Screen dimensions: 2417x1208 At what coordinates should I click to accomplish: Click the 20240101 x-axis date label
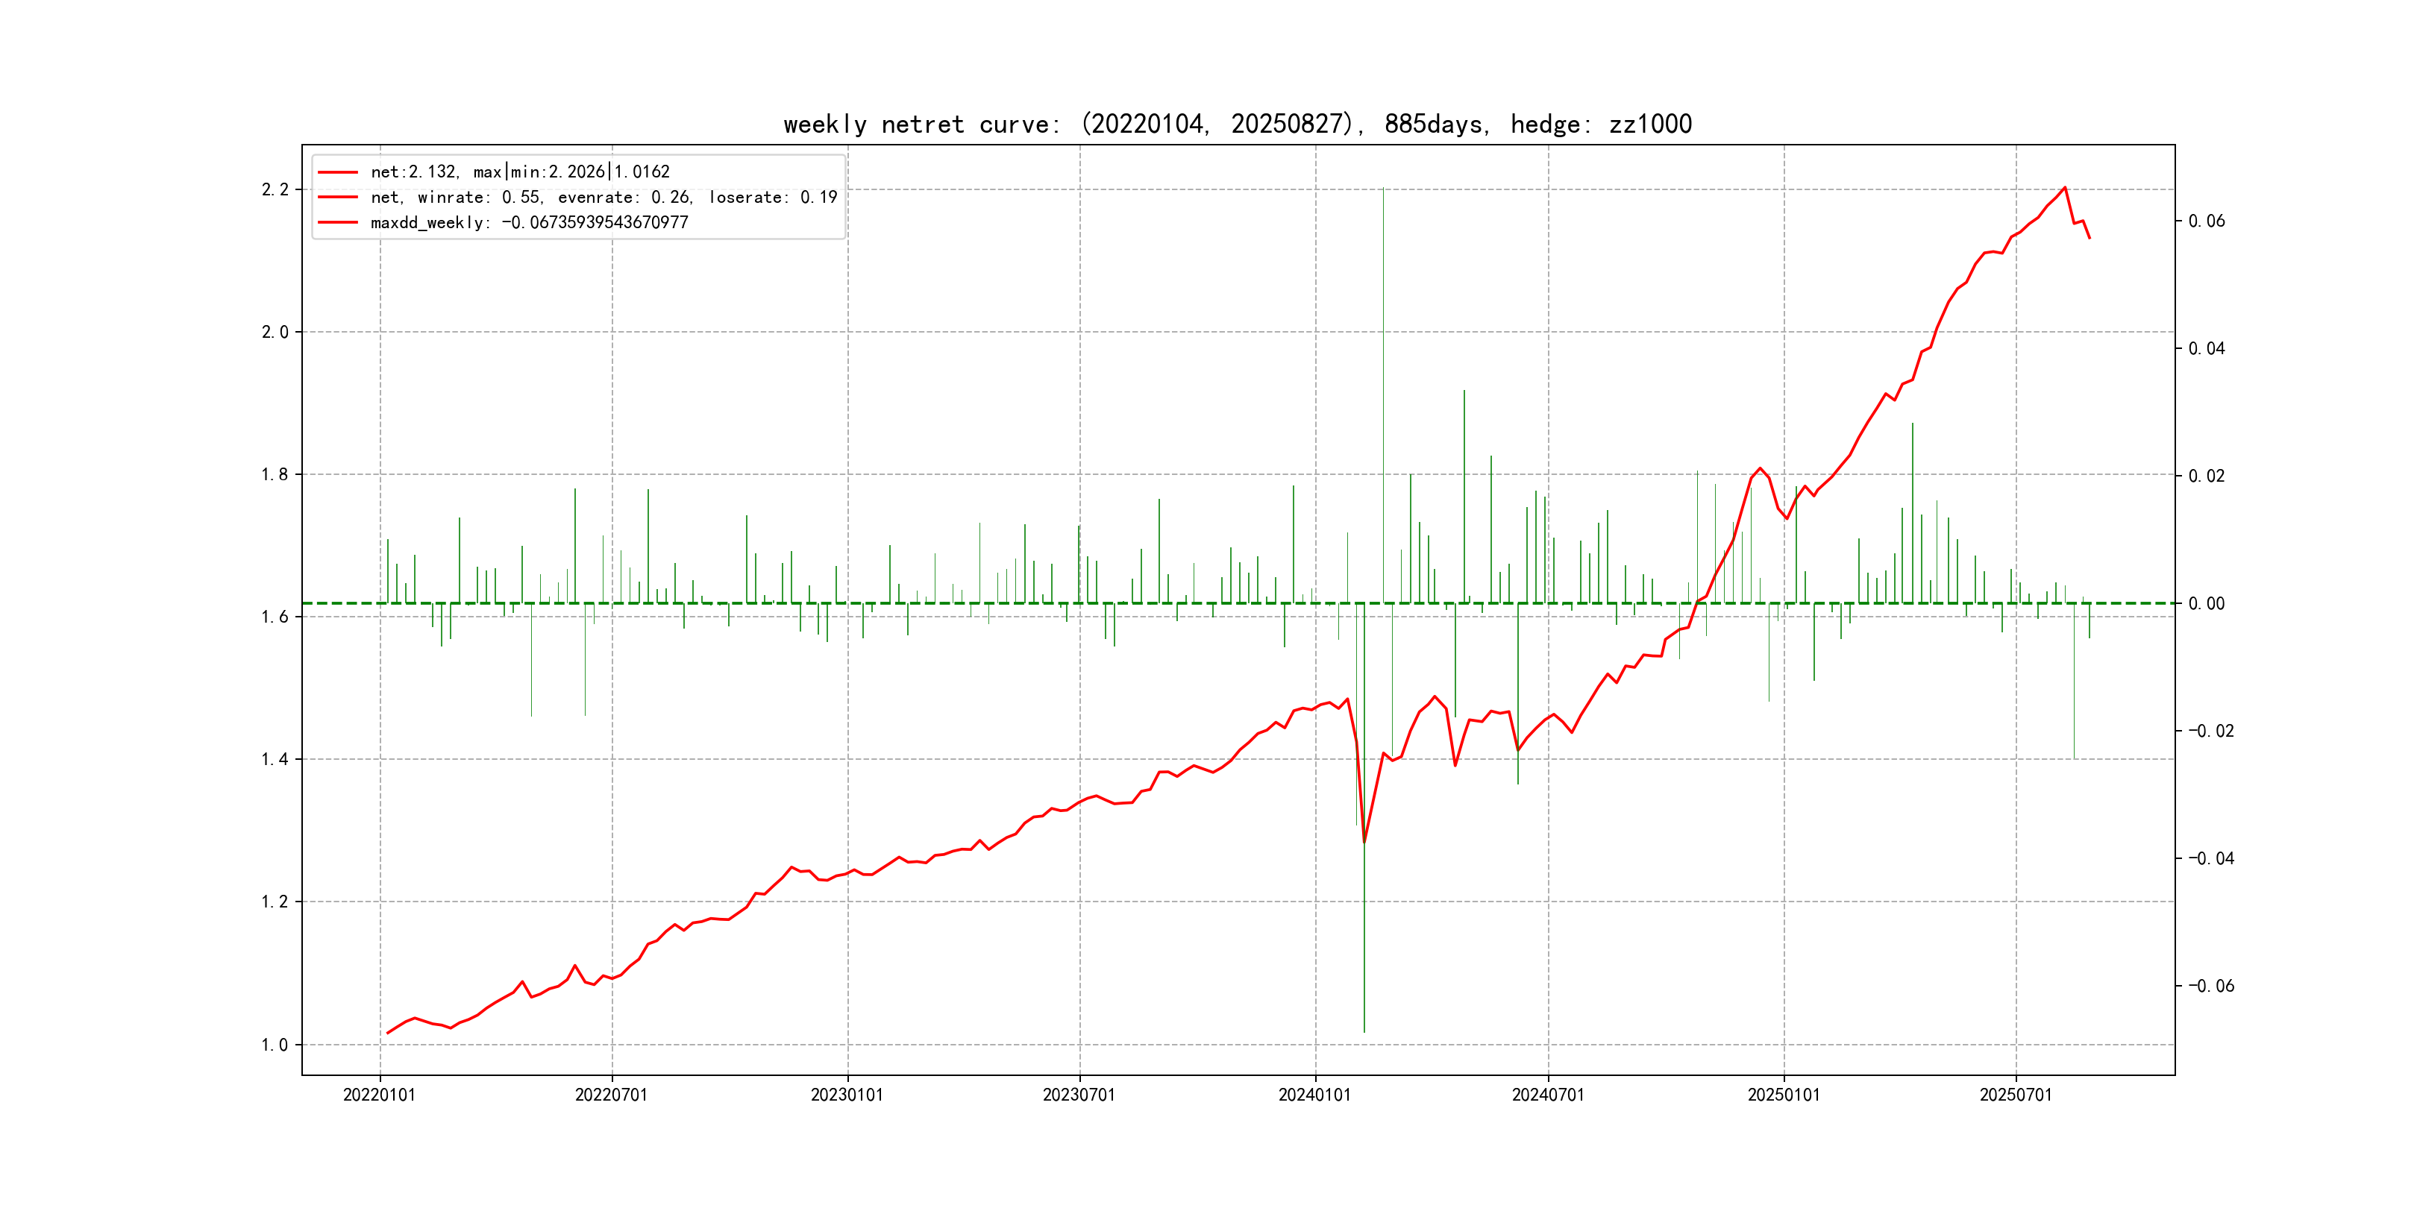click(1314, 1095)
